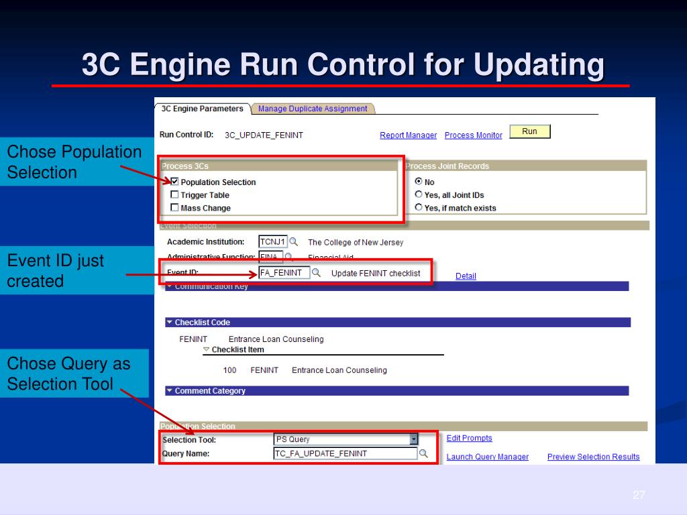This screenshot has height=515, width=687.
Task: Select FENINT checklist code value
Action: pos(193,339)
